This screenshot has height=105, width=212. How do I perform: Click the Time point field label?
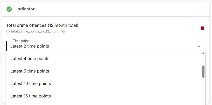(x=21, y=41)
